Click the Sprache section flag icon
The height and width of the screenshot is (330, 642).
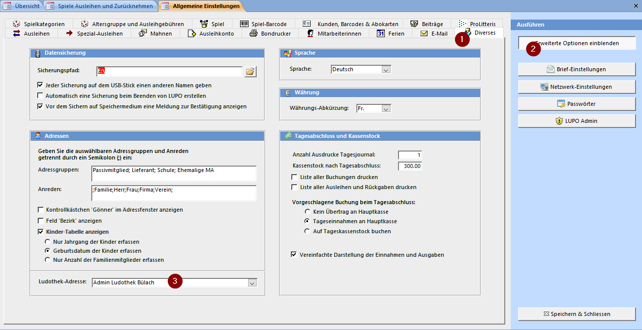(287, 53)
